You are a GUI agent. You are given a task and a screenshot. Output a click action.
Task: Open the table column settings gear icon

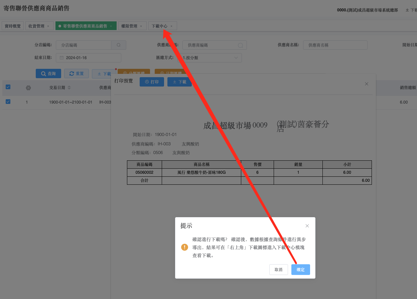[x=28, y=88]
